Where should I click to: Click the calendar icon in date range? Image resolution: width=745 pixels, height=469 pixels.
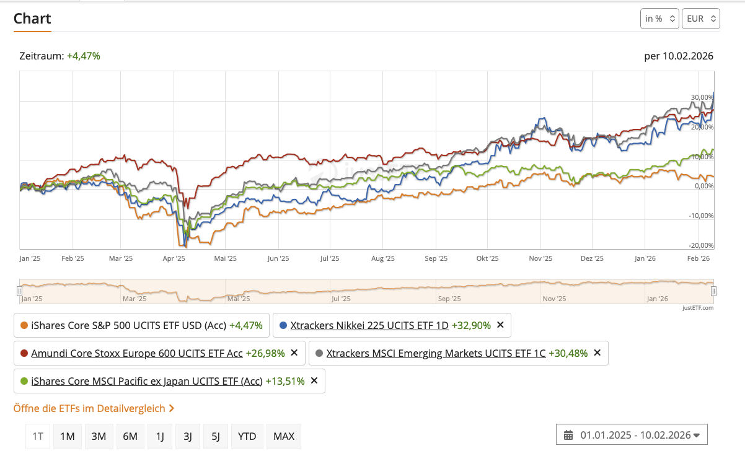tap(568, 435)
